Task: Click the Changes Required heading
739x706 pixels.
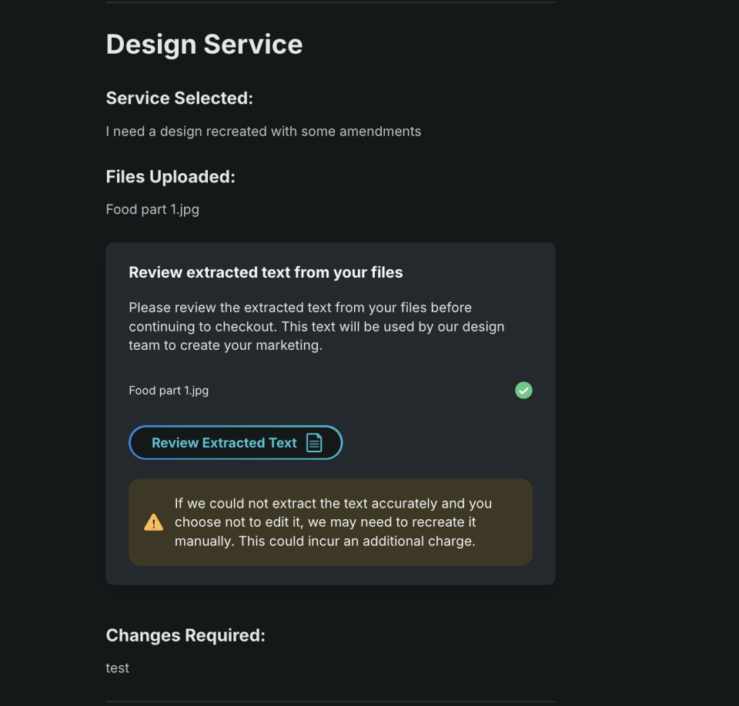Action: (x=186, y=635)
